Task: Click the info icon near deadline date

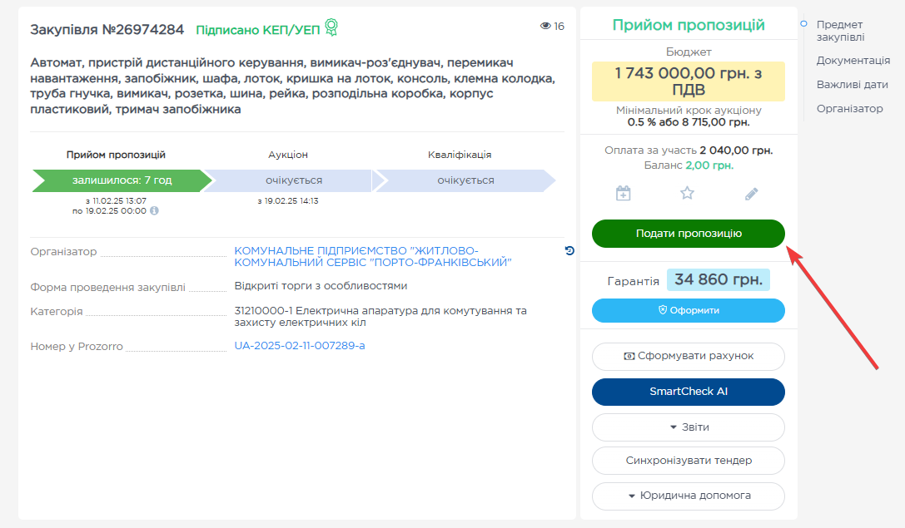Action: pyautogui.click(x=154, y=211)
